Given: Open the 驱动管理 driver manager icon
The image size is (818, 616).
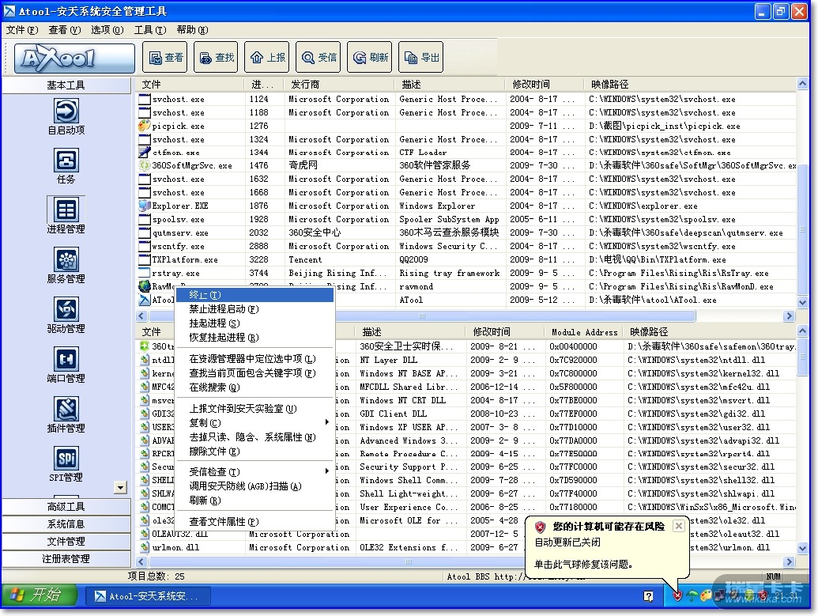Looking at the screenshot, I should pyautogui.click(x=66, y=309).
